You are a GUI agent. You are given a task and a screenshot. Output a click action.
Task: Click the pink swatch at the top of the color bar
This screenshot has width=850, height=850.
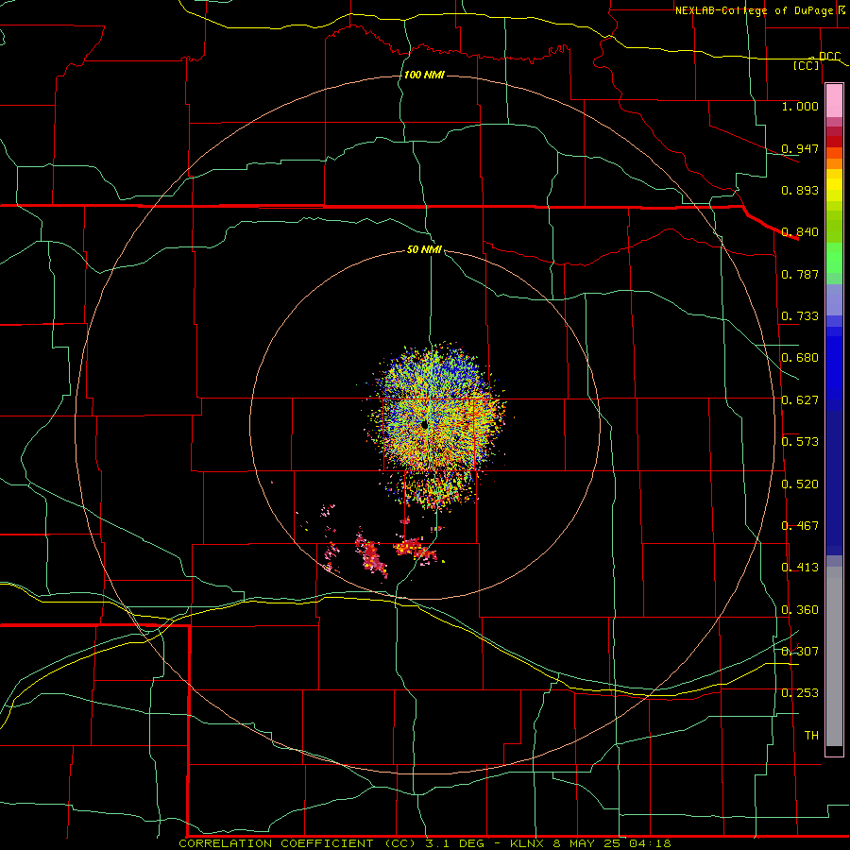click(834, 101)
